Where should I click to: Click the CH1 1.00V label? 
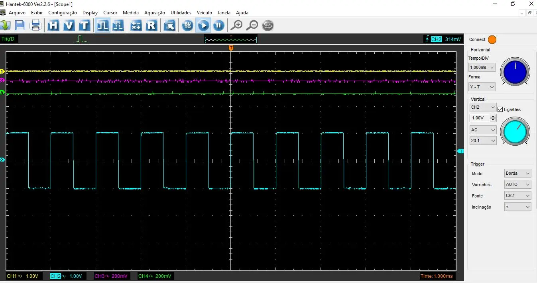pyautogui.click(x=22, y=276)
